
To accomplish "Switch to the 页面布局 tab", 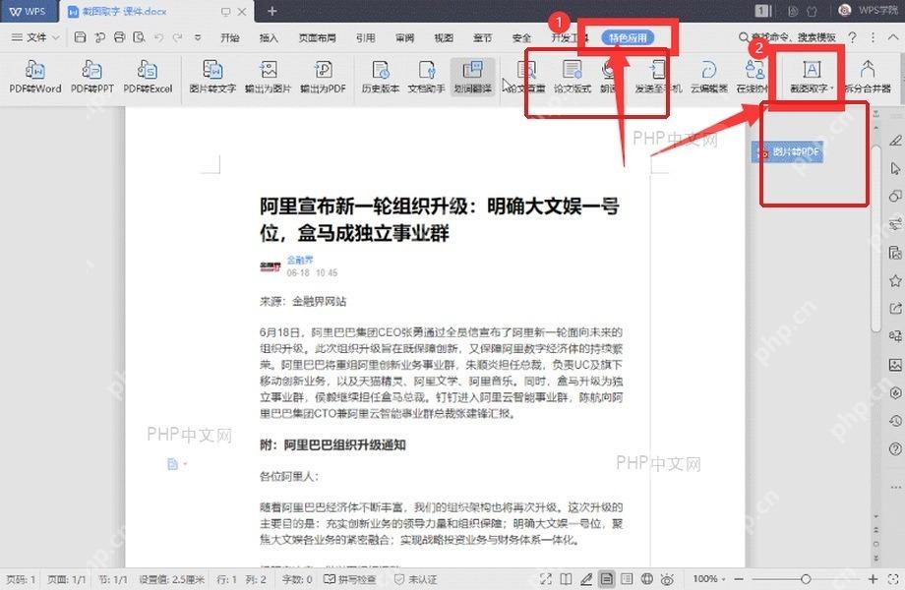I will [317, 37].
